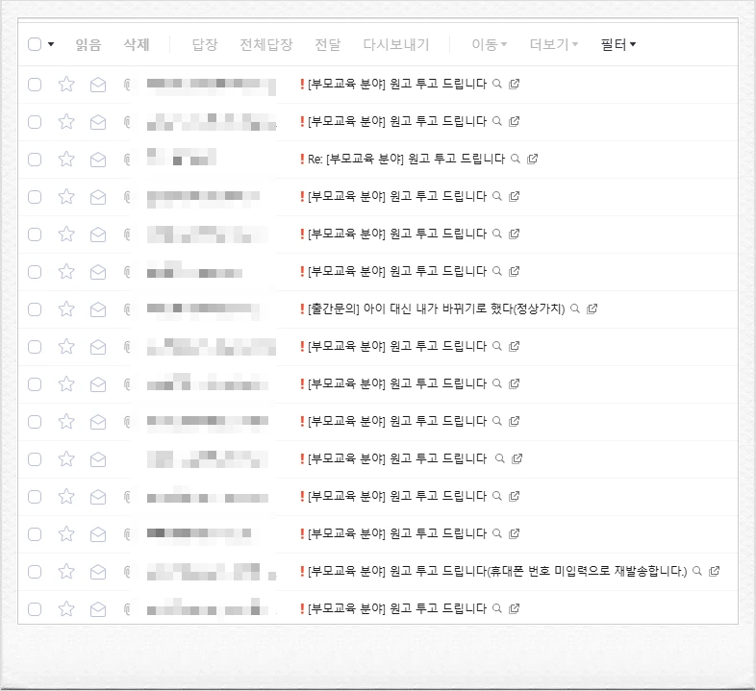Choose 전체답장 in the toolbar
Screen dimensions: 756x691
[266, 45]
